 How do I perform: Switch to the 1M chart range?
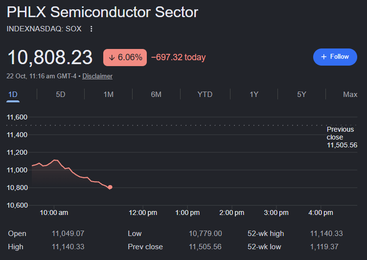pyautogui.click(x=108, y=95)
